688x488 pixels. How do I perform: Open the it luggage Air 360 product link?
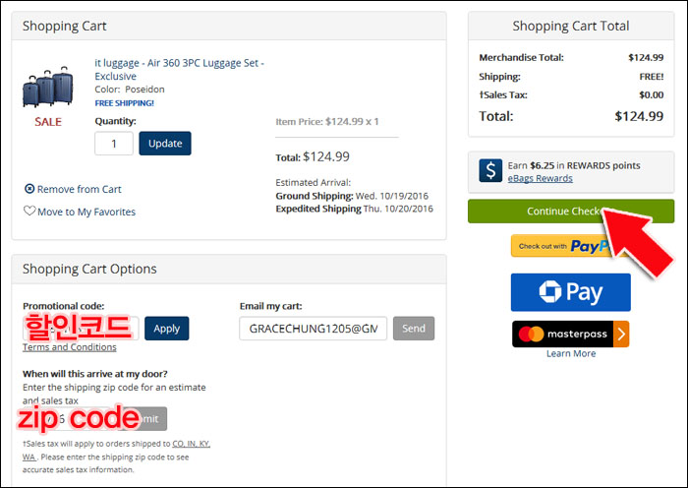(x=179, y=70)
